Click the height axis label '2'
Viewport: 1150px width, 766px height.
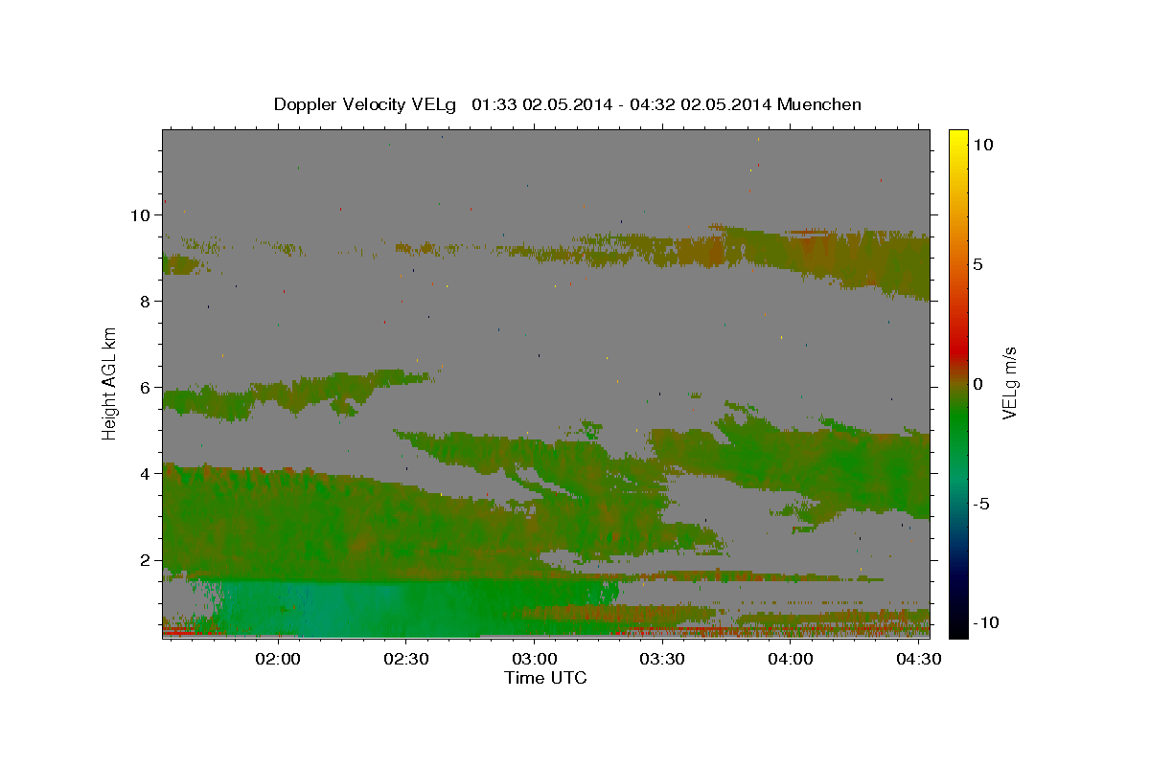coord(145,560)
